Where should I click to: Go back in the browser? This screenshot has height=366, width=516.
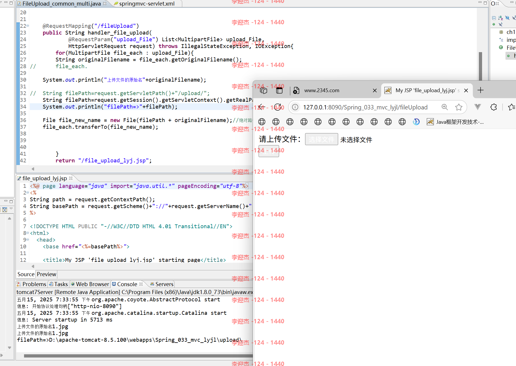261,107
